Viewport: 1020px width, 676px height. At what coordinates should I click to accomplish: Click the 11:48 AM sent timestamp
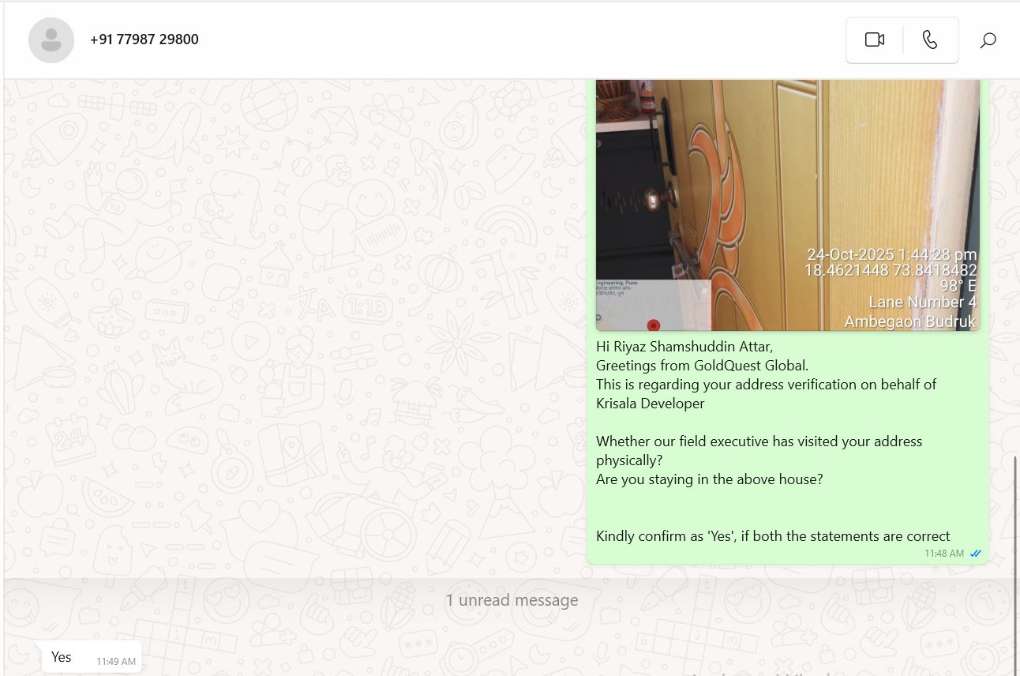(x=944, y=554)
